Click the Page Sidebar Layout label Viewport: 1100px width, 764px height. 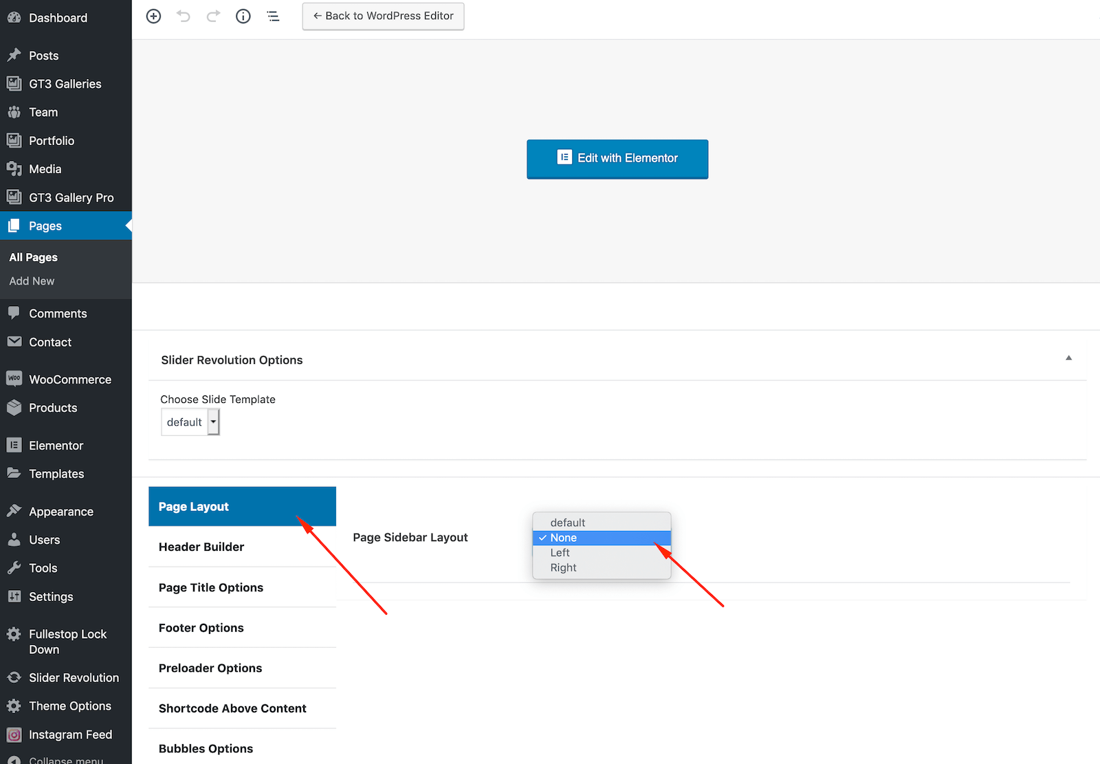coord(410,537)
